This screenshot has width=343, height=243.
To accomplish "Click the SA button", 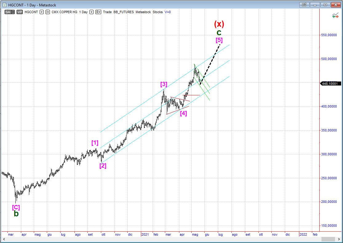I will [8, 12].
